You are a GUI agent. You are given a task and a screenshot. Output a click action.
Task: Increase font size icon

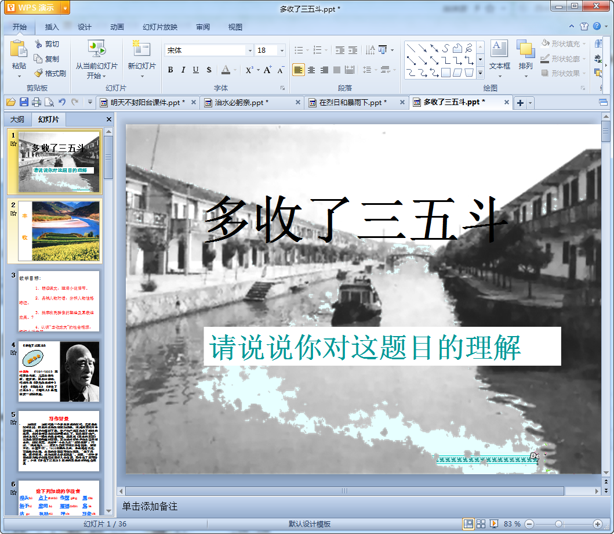pos(267,70)
